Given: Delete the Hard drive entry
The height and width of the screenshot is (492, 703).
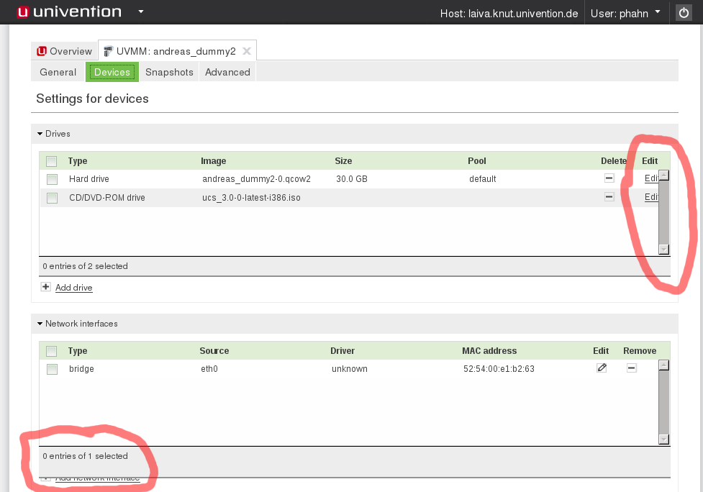Looking at the screenshot, I should [x=609, y=178].
